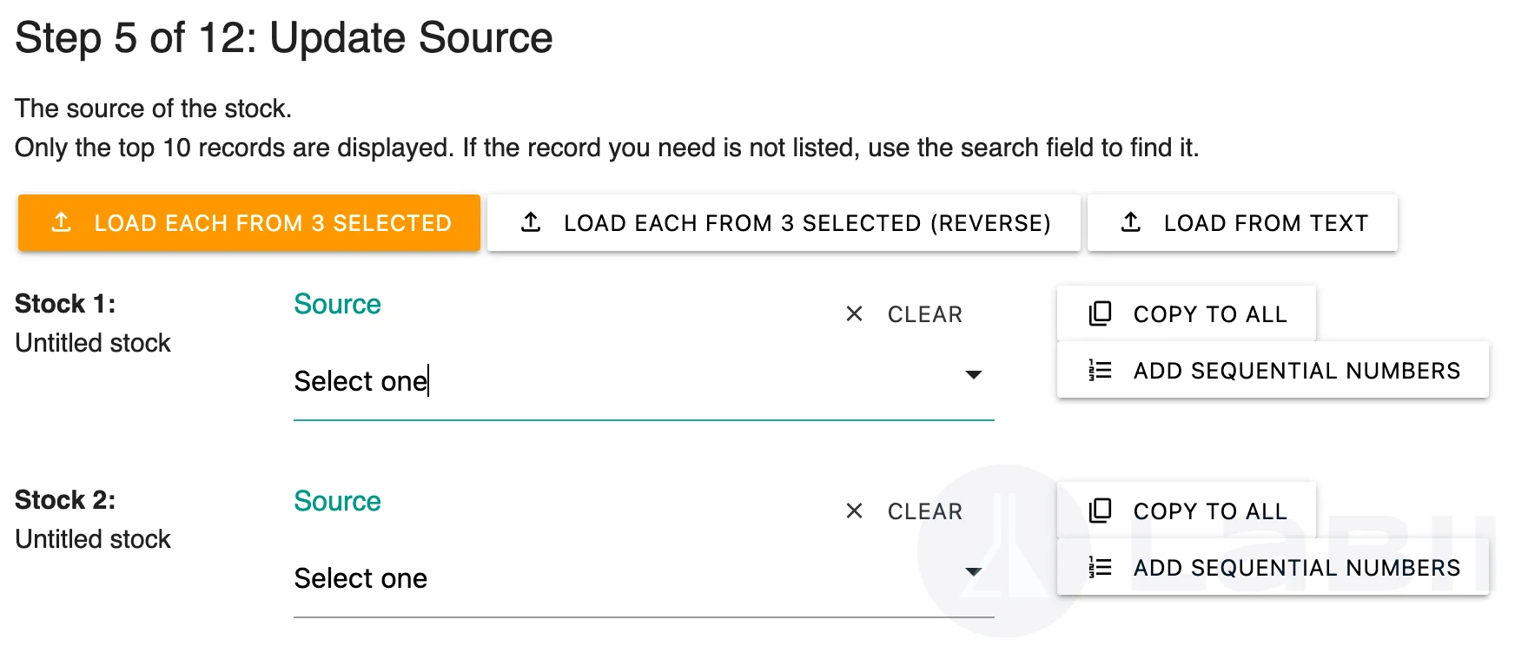Viewport: 1515px width, 646px height.
Task: Click numbered list icon for Stock 1
Action: click(x=1100, y=371)
